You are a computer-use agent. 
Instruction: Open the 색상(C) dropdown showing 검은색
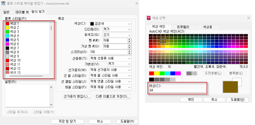pos(110,24)
